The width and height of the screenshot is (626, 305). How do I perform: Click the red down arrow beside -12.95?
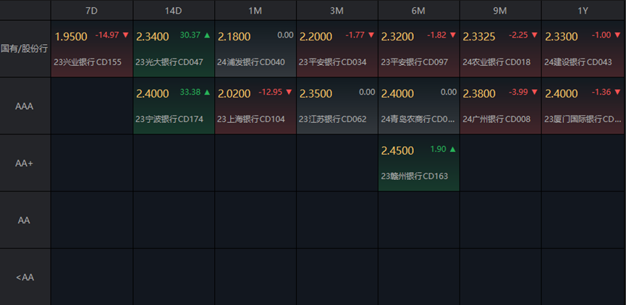[289, 92]
